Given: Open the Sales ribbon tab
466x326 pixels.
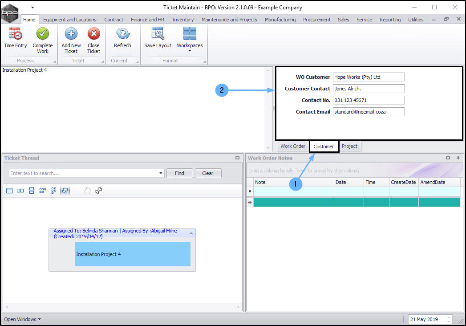Looking at the screenshot, I should pyautogui.click(x=344, y=20).
